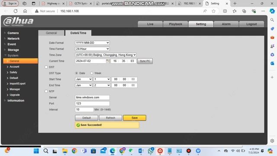Open calendar picker beside current date
277x156 pixels.
tap(108, 61)
